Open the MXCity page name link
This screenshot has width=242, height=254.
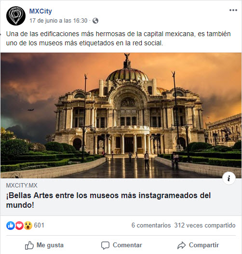click(x=40, y=11)
